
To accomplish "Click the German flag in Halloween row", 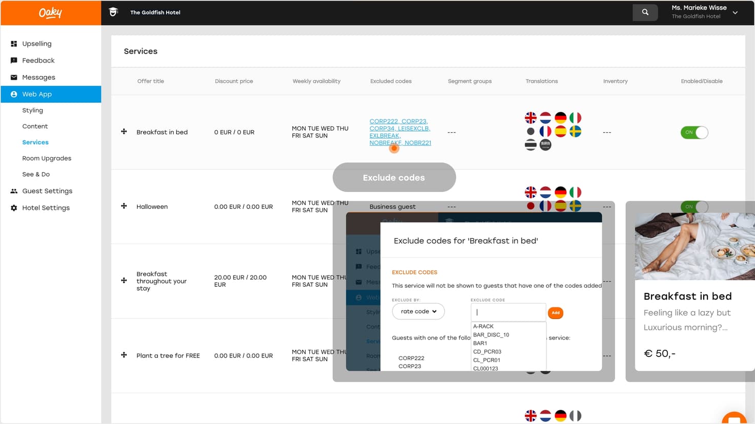I will pyautogui.click(x=561, y=192).
